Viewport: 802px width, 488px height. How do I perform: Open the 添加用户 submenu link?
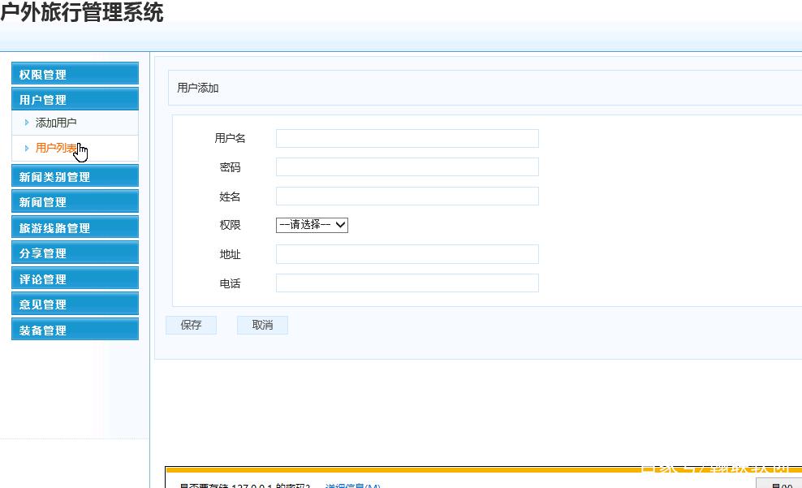(56, 123)
